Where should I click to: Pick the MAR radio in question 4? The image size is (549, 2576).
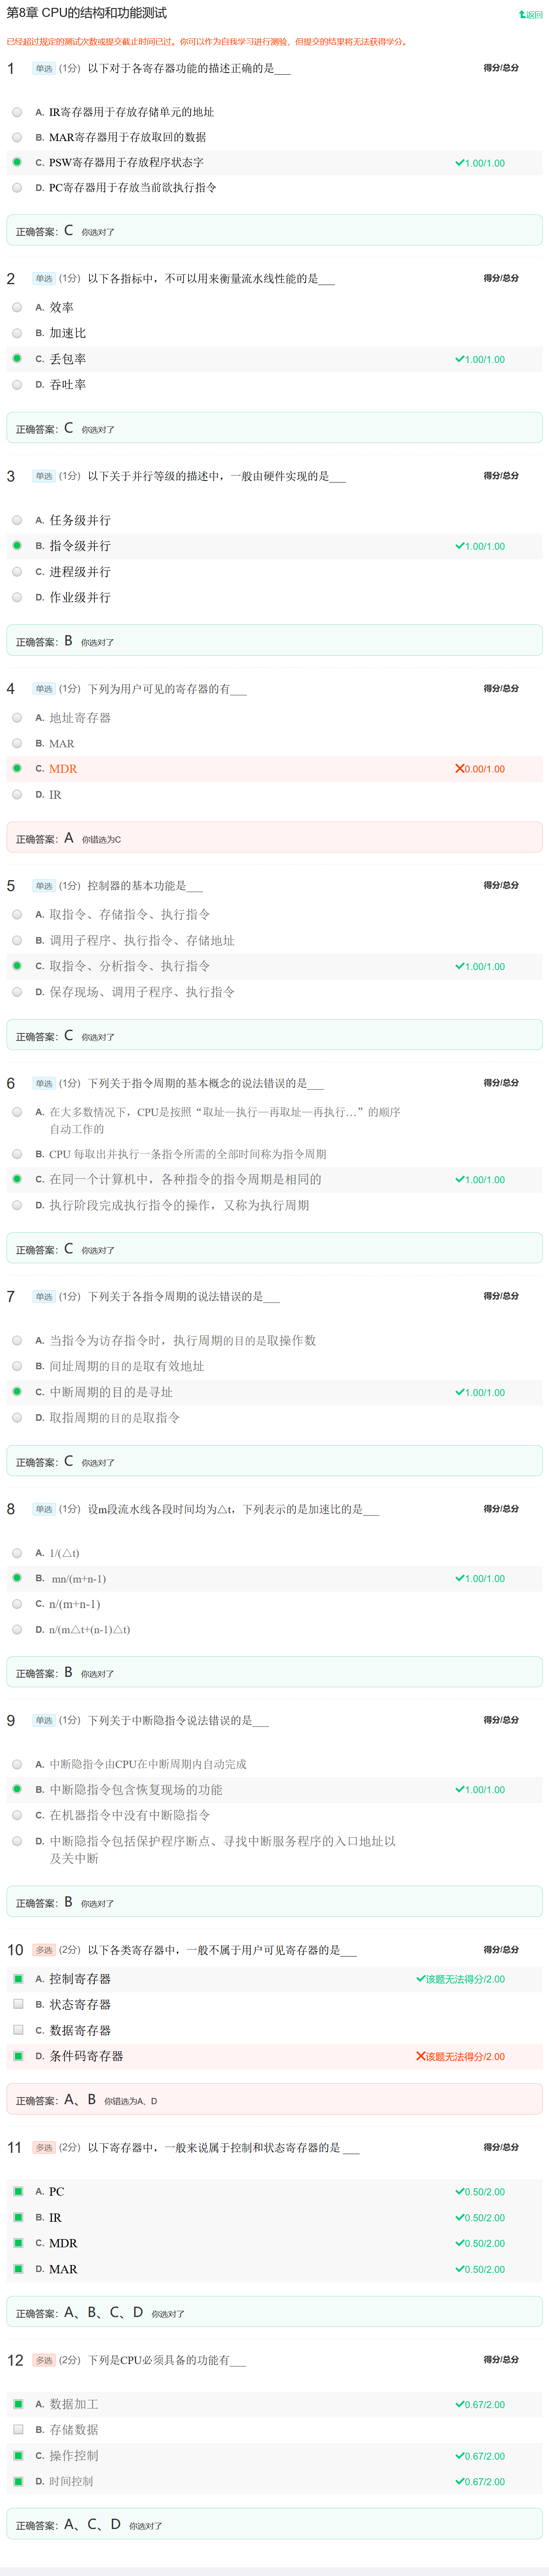coord(17,743)
